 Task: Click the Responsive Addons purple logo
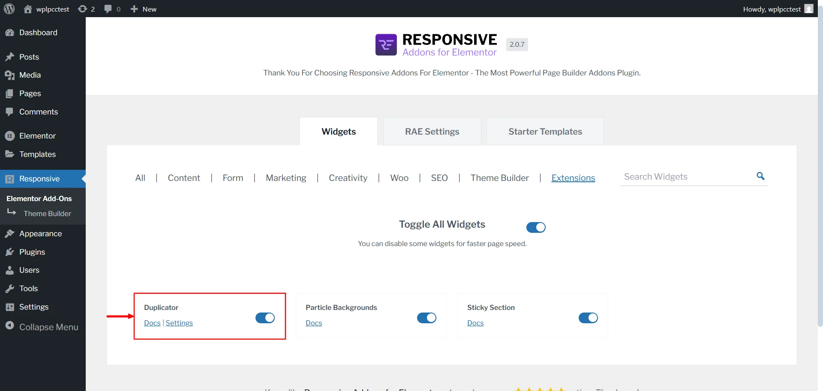pyautogui.click(x=386, y=45)
